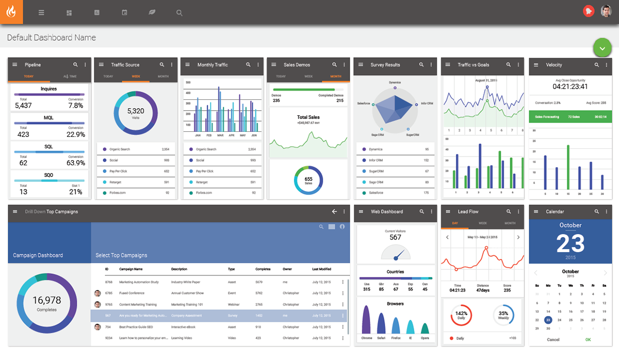
Task: Click the flame logo in the top-left corner
Action: pos(11,11)
